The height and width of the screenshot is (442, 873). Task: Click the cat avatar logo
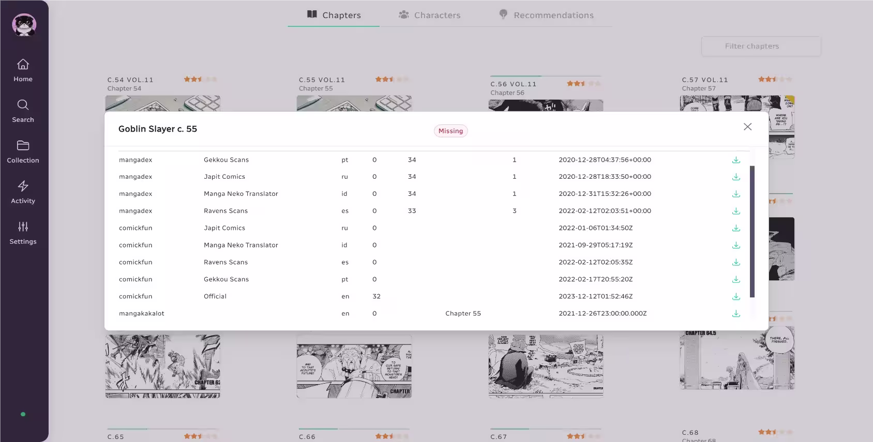[x=24, y=25]
